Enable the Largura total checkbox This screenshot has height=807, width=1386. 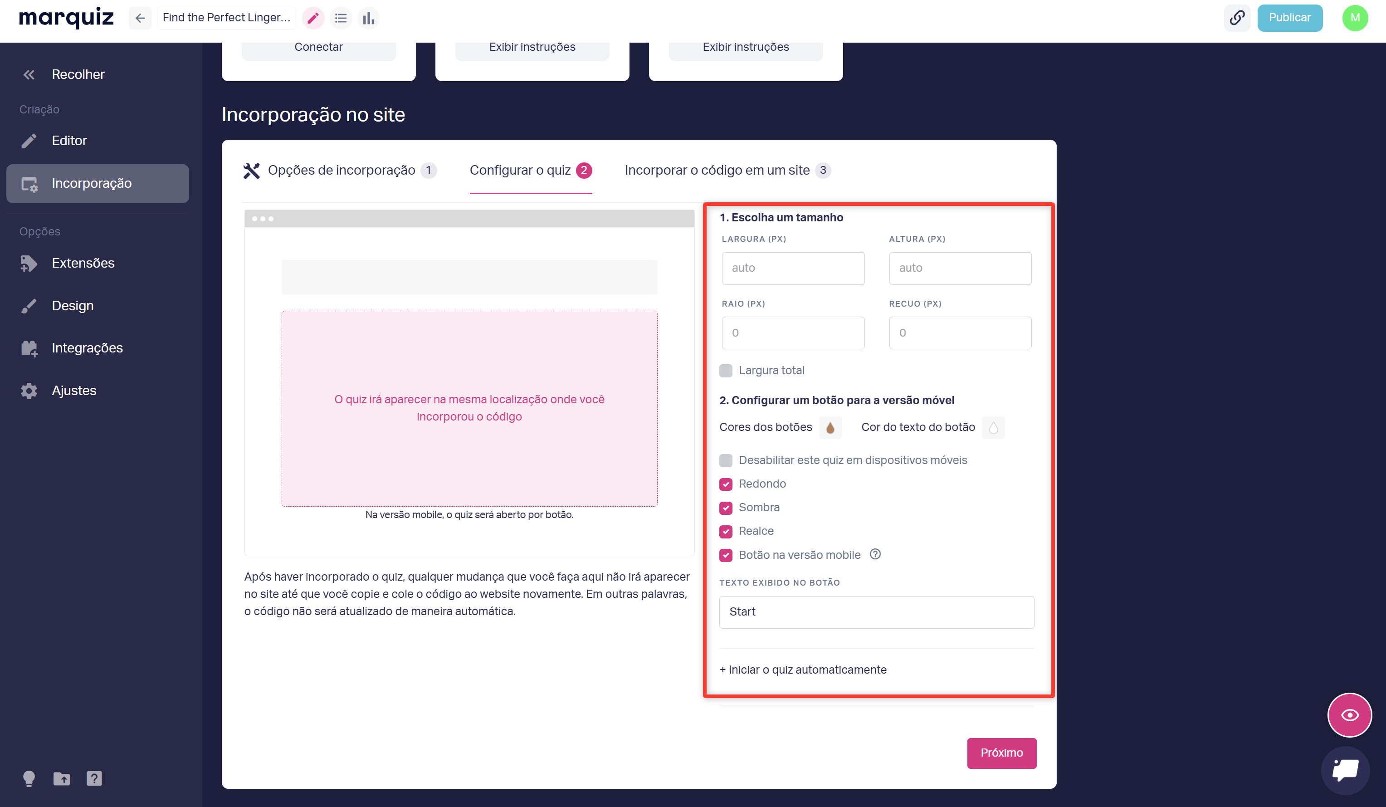coord(726,370)
